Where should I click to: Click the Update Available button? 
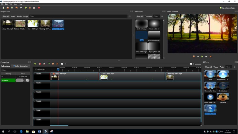(228, 8)
